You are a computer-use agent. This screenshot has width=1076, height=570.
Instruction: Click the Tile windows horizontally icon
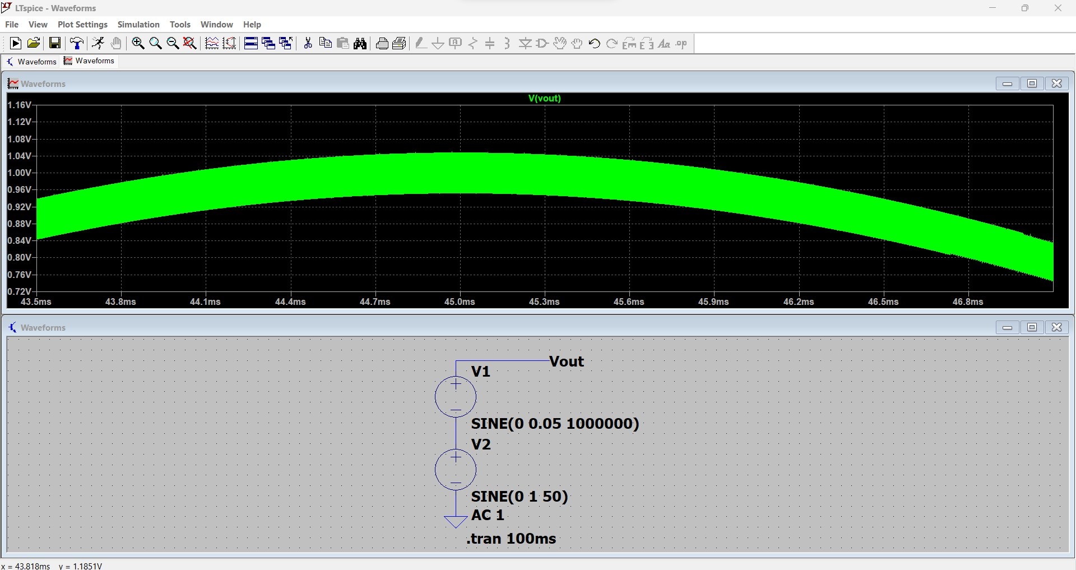251,43
